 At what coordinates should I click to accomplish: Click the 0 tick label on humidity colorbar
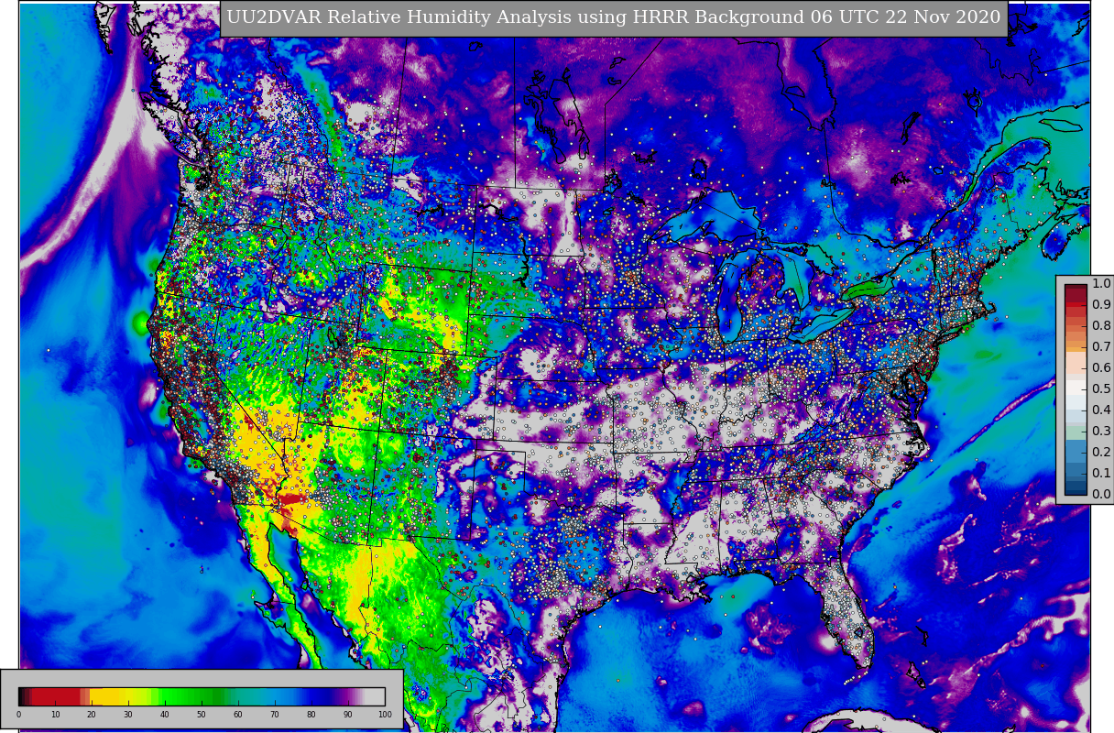(x=18, y=715)
